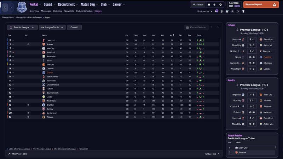Go to previous season with left arrow

pos(211,28)
